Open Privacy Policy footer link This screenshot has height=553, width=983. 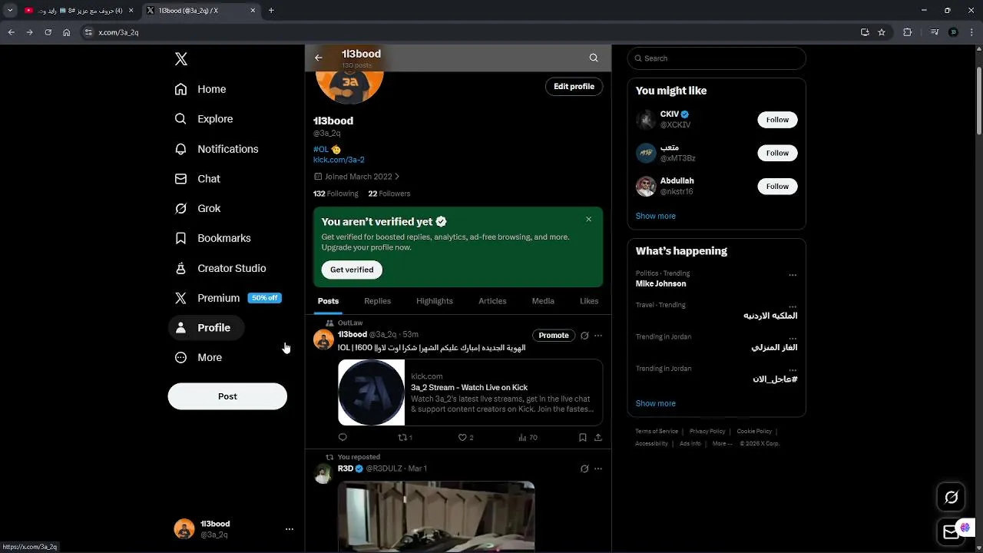pos(707,432)
